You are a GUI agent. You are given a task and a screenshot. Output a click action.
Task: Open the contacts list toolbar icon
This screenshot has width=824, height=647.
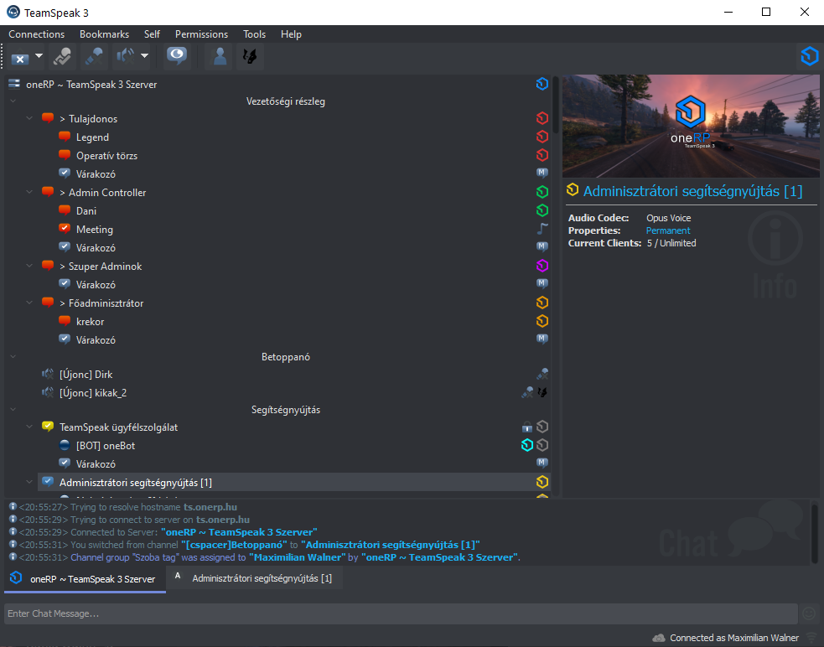click(219, 56)
